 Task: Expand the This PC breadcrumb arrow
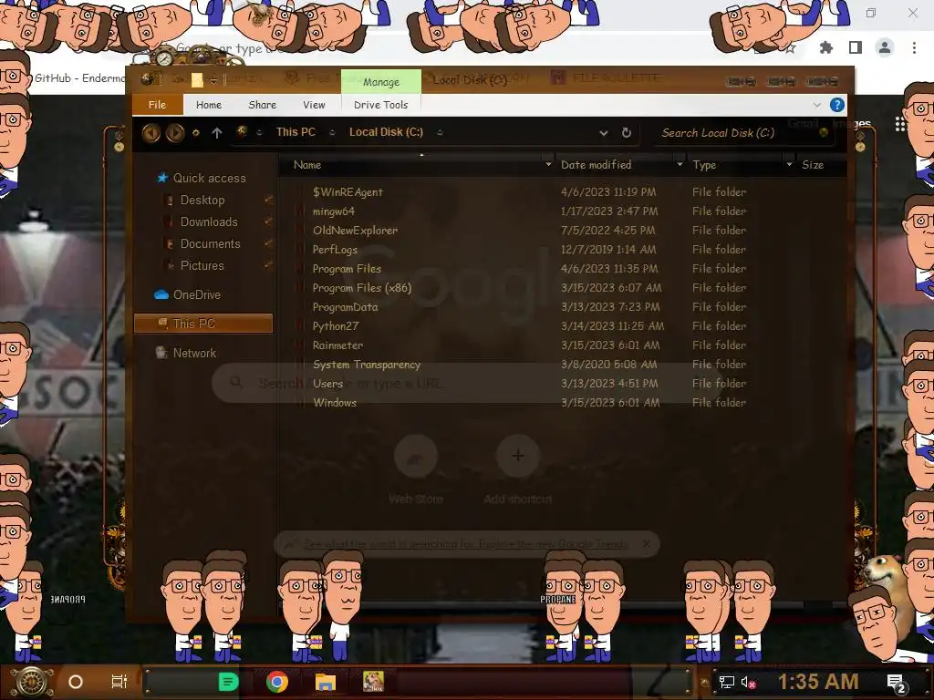click(x=332, y=132)
